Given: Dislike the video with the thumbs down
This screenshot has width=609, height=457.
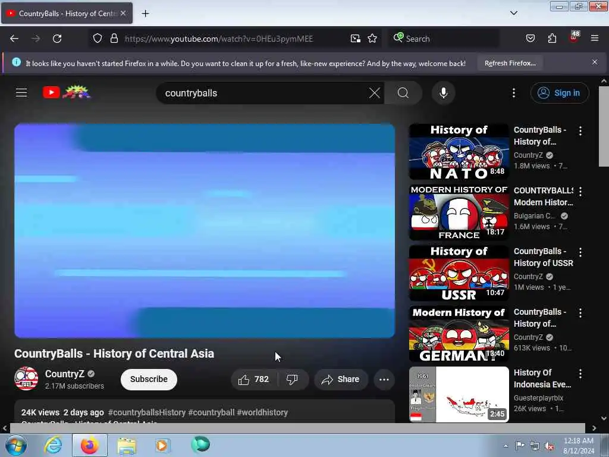Looking at the screenshot, I should (292, 379).
